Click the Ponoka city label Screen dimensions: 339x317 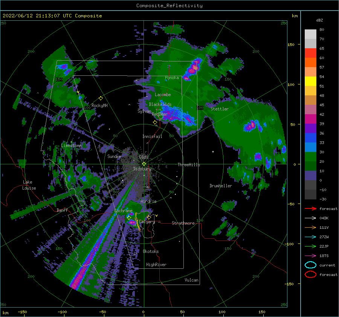pyautogui.click(x=172, y=78)
